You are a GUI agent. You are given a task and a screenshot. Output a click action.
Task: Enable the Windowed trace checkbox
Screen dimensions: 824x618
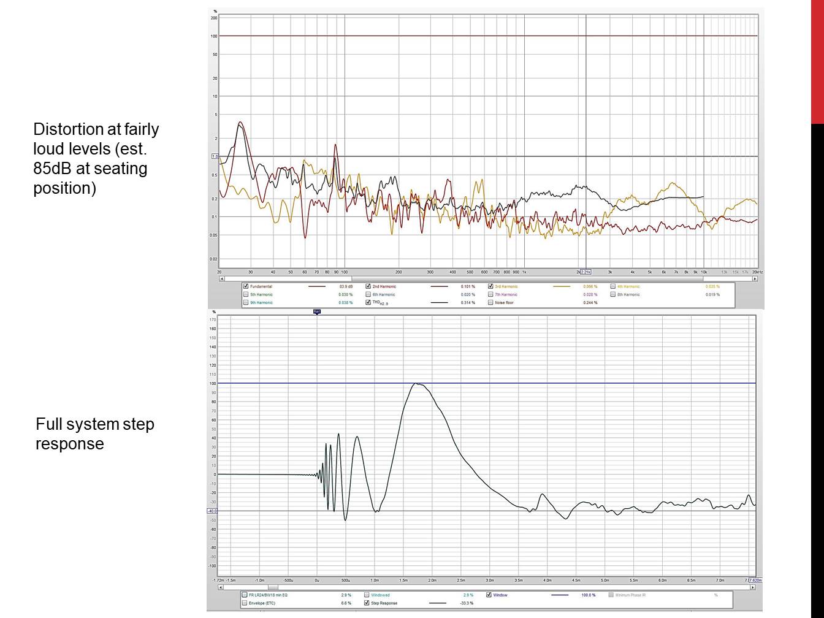(x=367, y=595)
